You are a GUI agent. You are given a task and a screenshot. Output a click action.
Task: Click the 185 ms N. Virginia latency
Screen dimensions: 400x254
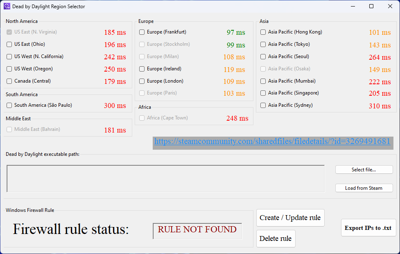coord(115,32)
